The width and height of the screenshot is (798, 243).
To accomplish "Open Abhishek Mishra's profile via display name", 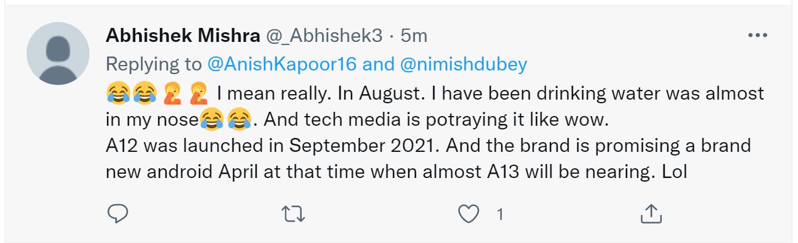I will (x=183, y=36).
